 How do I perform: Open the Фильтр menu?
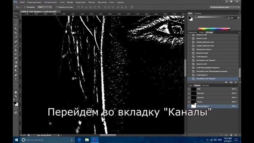pos(92,2)
